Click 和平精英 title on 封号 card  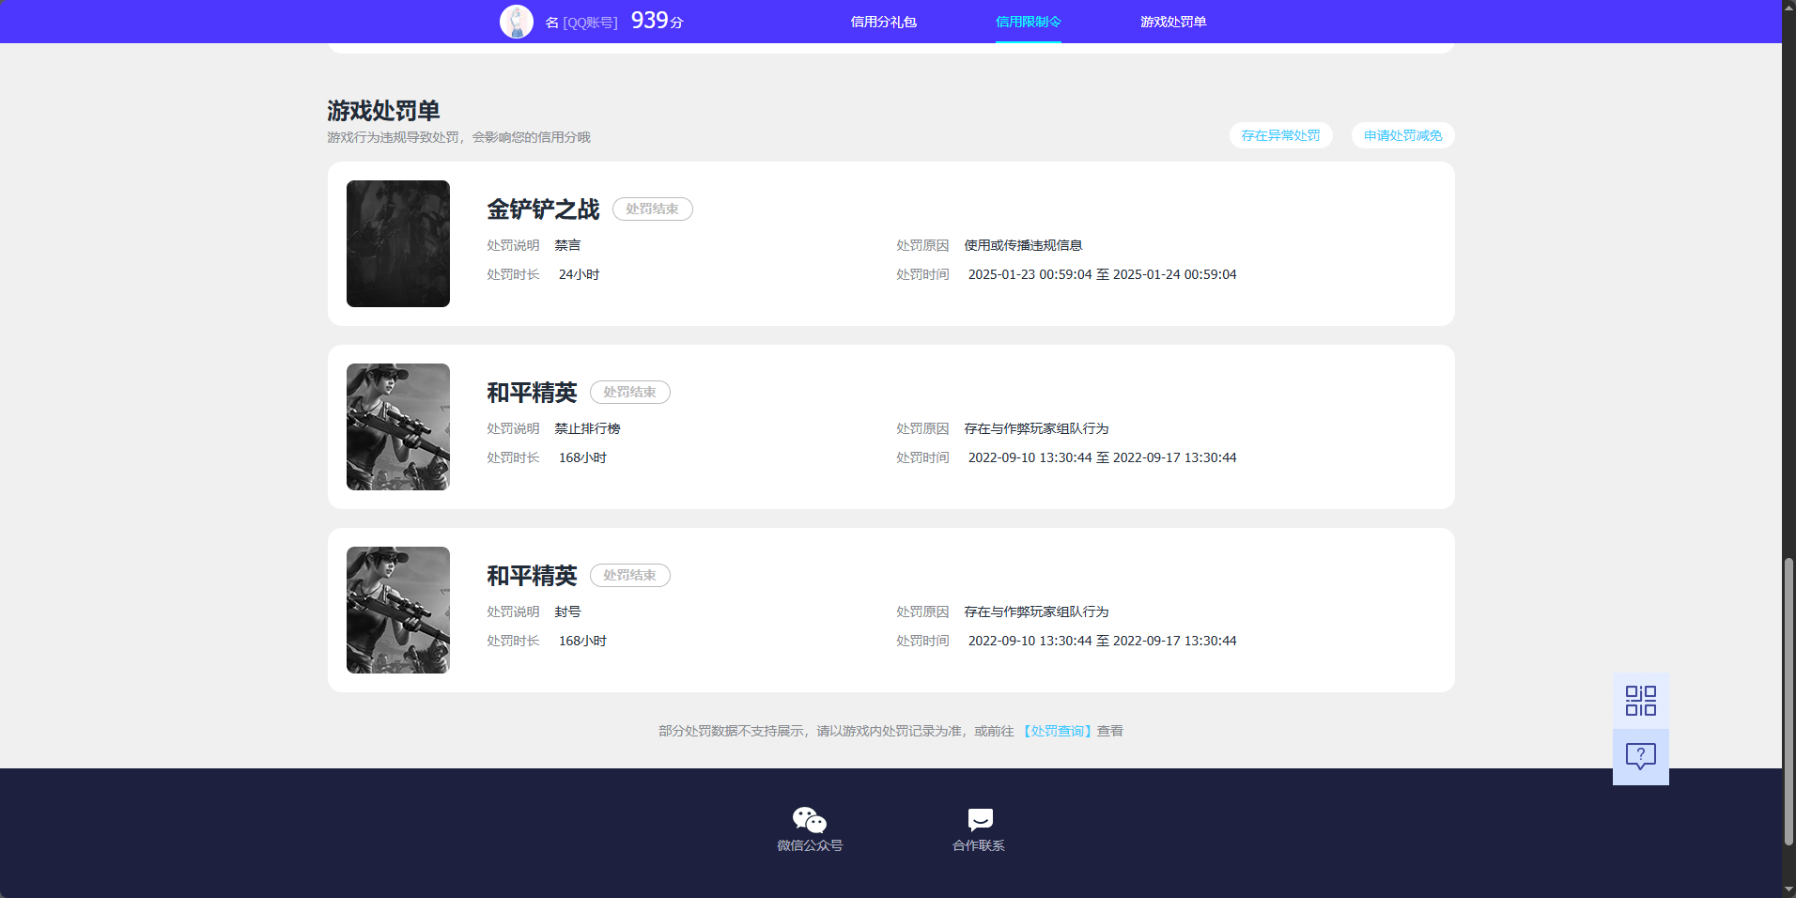click(532, 575)
